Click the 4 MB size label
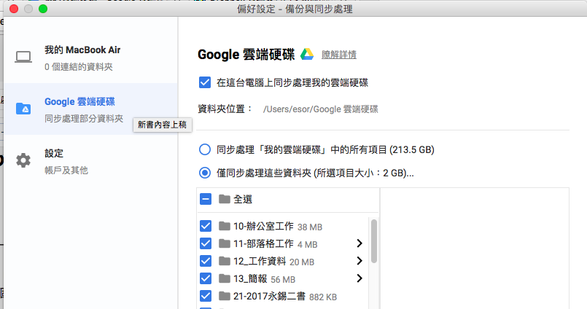 (307, 245)
